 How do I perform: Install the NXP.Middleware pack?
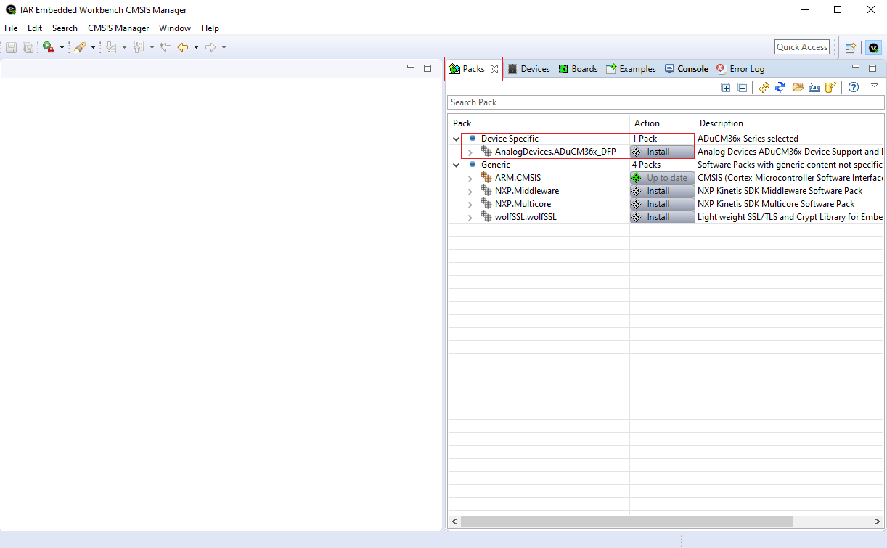coord(662,191)
